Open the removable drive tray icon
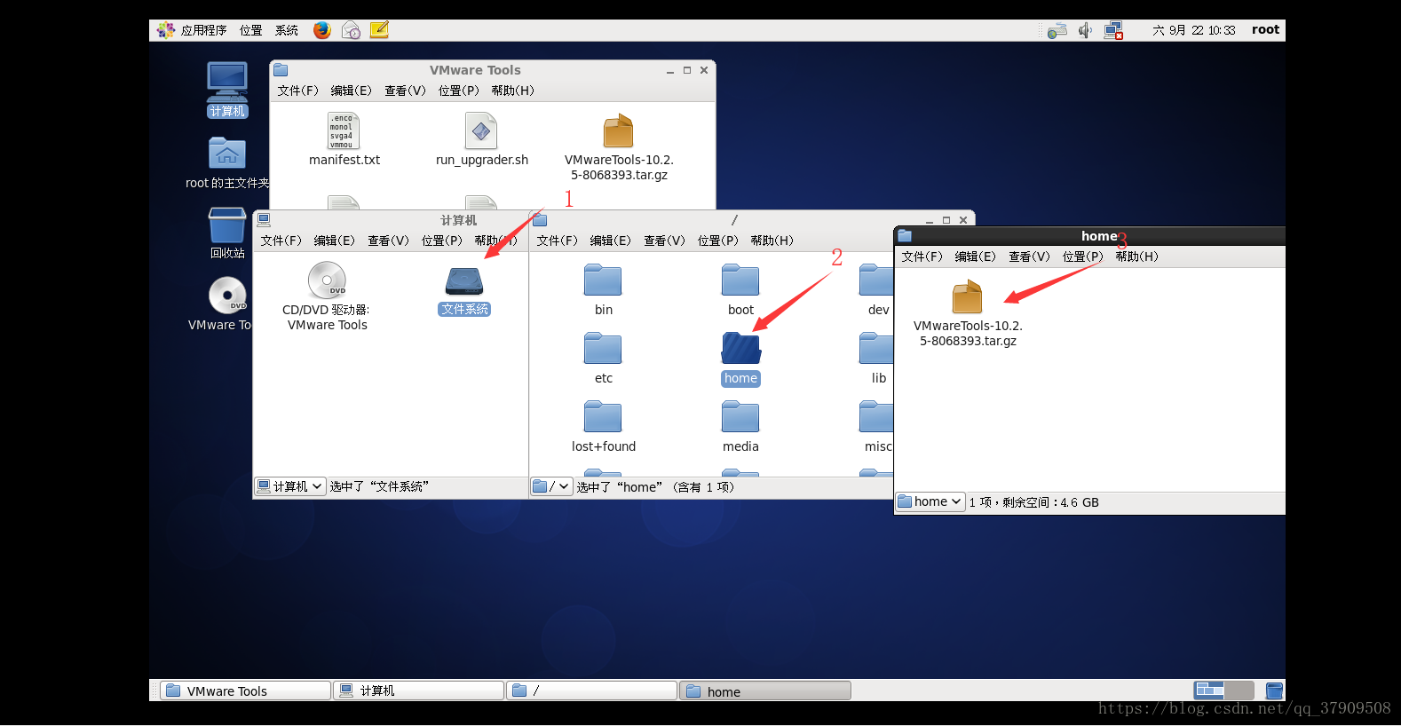The width and height of the screenshot is (1401, 726). 1057,31
